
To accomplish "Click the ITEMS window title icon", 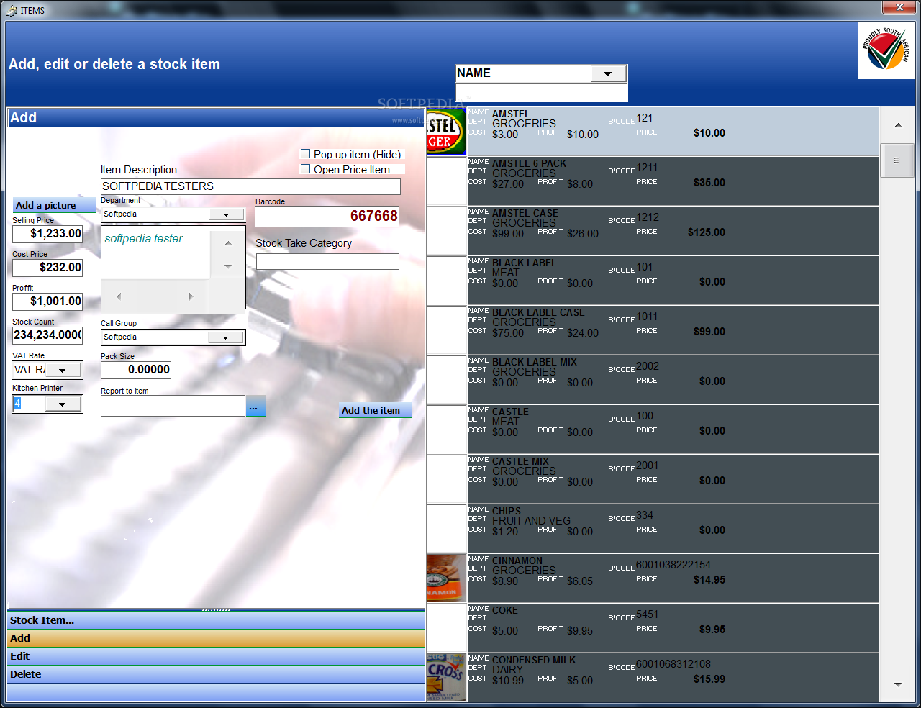I will point(12,10).
